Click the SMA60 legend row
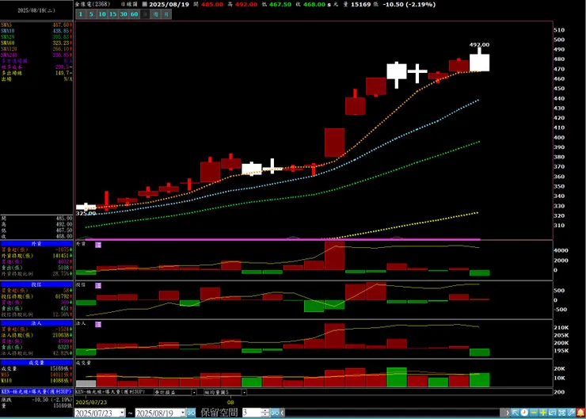Viewport: 586px width, 419px height. tap(36, 43)
